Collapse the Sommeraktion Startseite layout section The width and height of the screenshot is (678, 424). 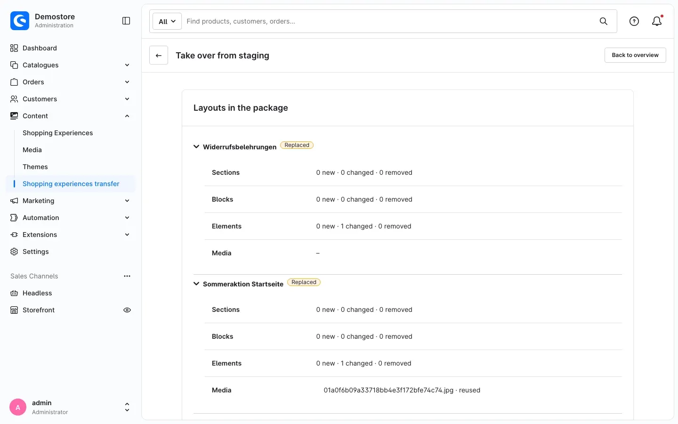196,284
